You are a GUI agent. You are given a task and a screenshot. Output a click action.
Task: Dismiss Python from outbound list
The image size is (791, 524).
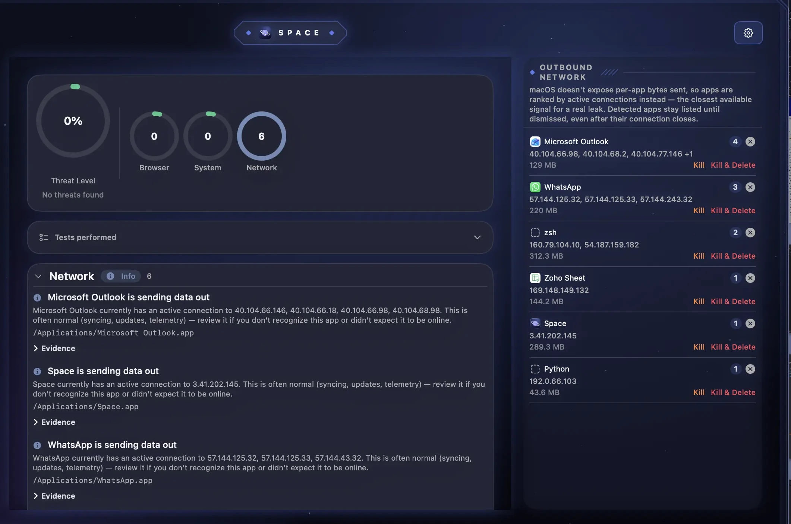750,369
